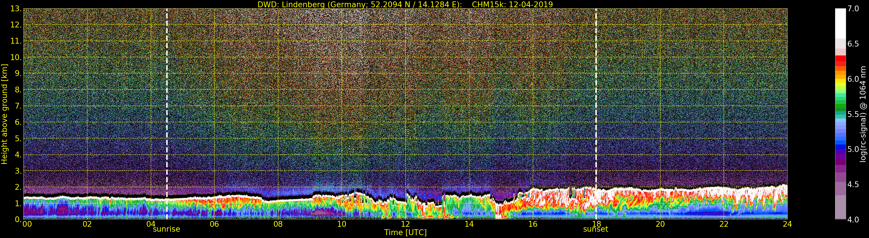
Task: Click the 'sunrise' label below the axis
Action: (166, 229)
